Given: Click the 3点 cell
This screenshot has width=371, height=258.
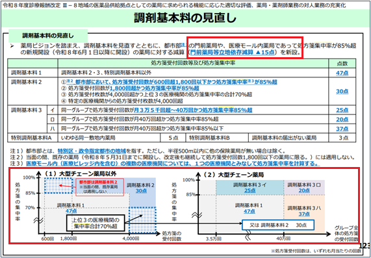Looking at the screenshot, I should pyautogui.click(x=342, y=138).
